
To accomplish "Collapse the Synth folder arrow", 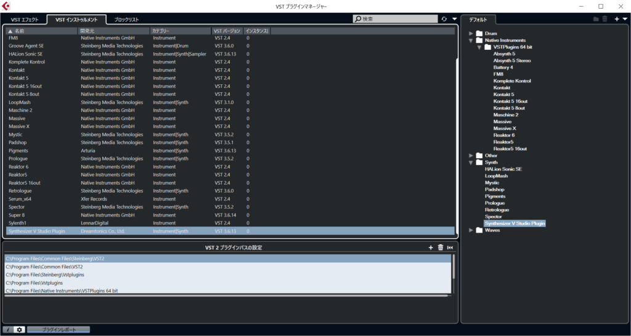I will [471, 162].
